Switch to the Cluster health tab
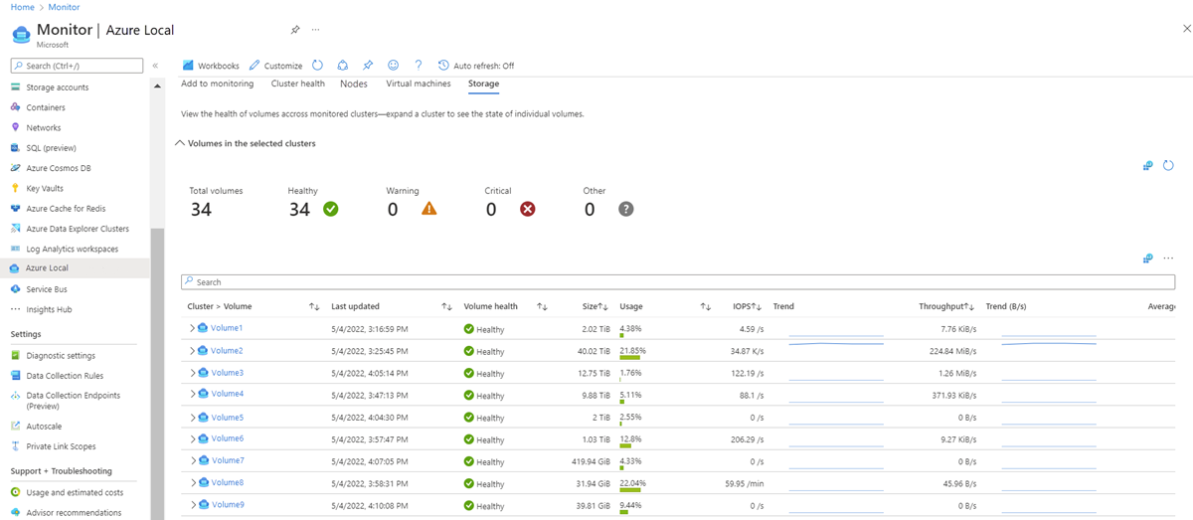Image resolution: width=1193 pixels, height=520 pixels. [x=297, y=85]
